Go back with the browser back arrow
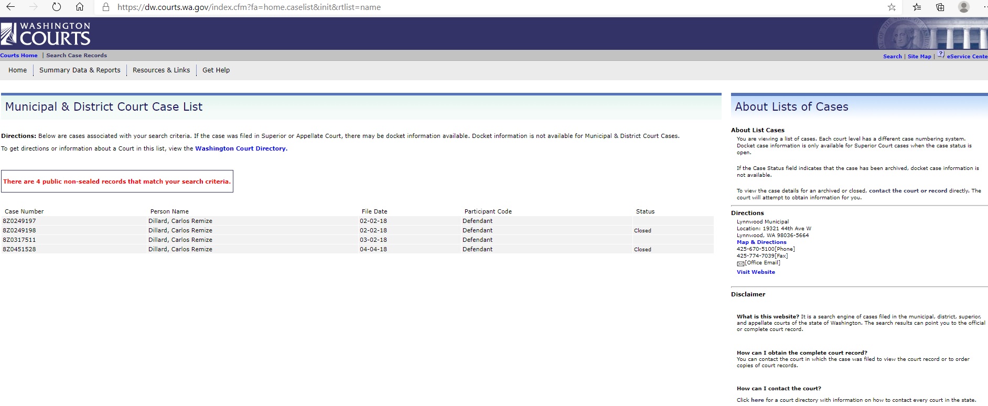This screenshot has width=988, height=406. pos(10,7)
